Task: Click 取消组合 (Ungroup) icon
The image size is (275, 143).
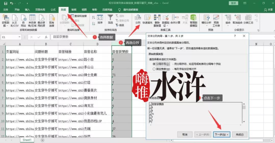Action: pos(238,18)
